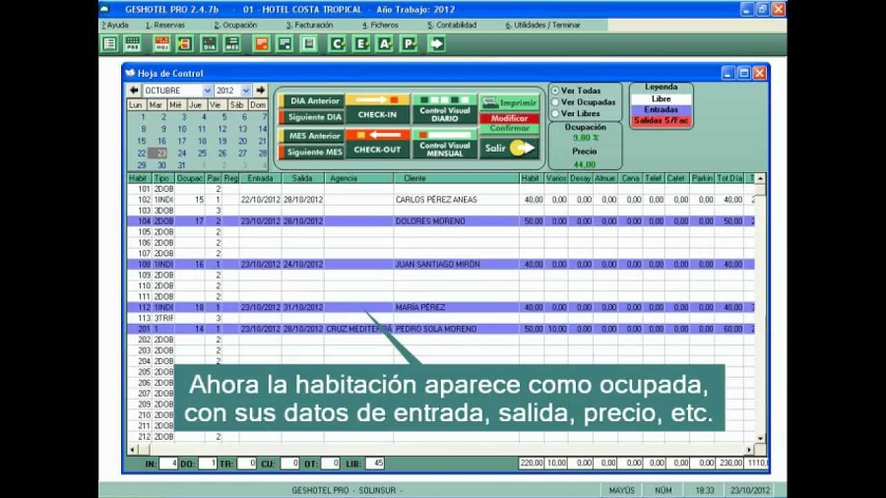Click the Salidas S/Fac legend swatch
Screen dimensions: 886x498
(x=661, y=121)
